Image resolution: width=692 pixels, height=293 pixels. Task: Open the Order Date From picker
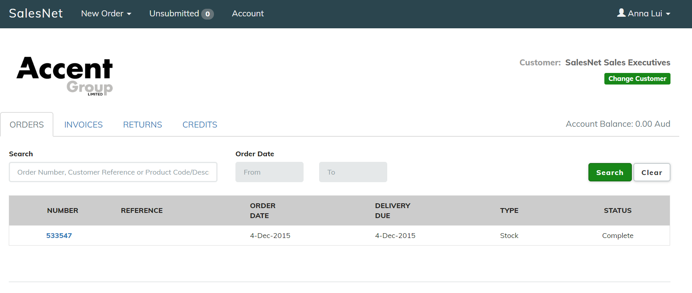(269, 172)
